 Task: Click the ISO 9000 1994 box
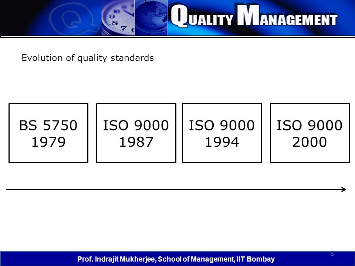pos(222,133)
